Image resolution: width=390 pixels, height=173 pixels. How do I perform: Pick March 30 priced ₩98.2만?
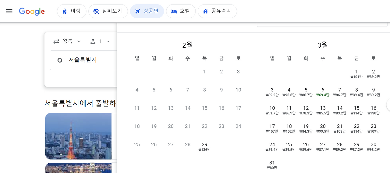click(x=374, y=147)
